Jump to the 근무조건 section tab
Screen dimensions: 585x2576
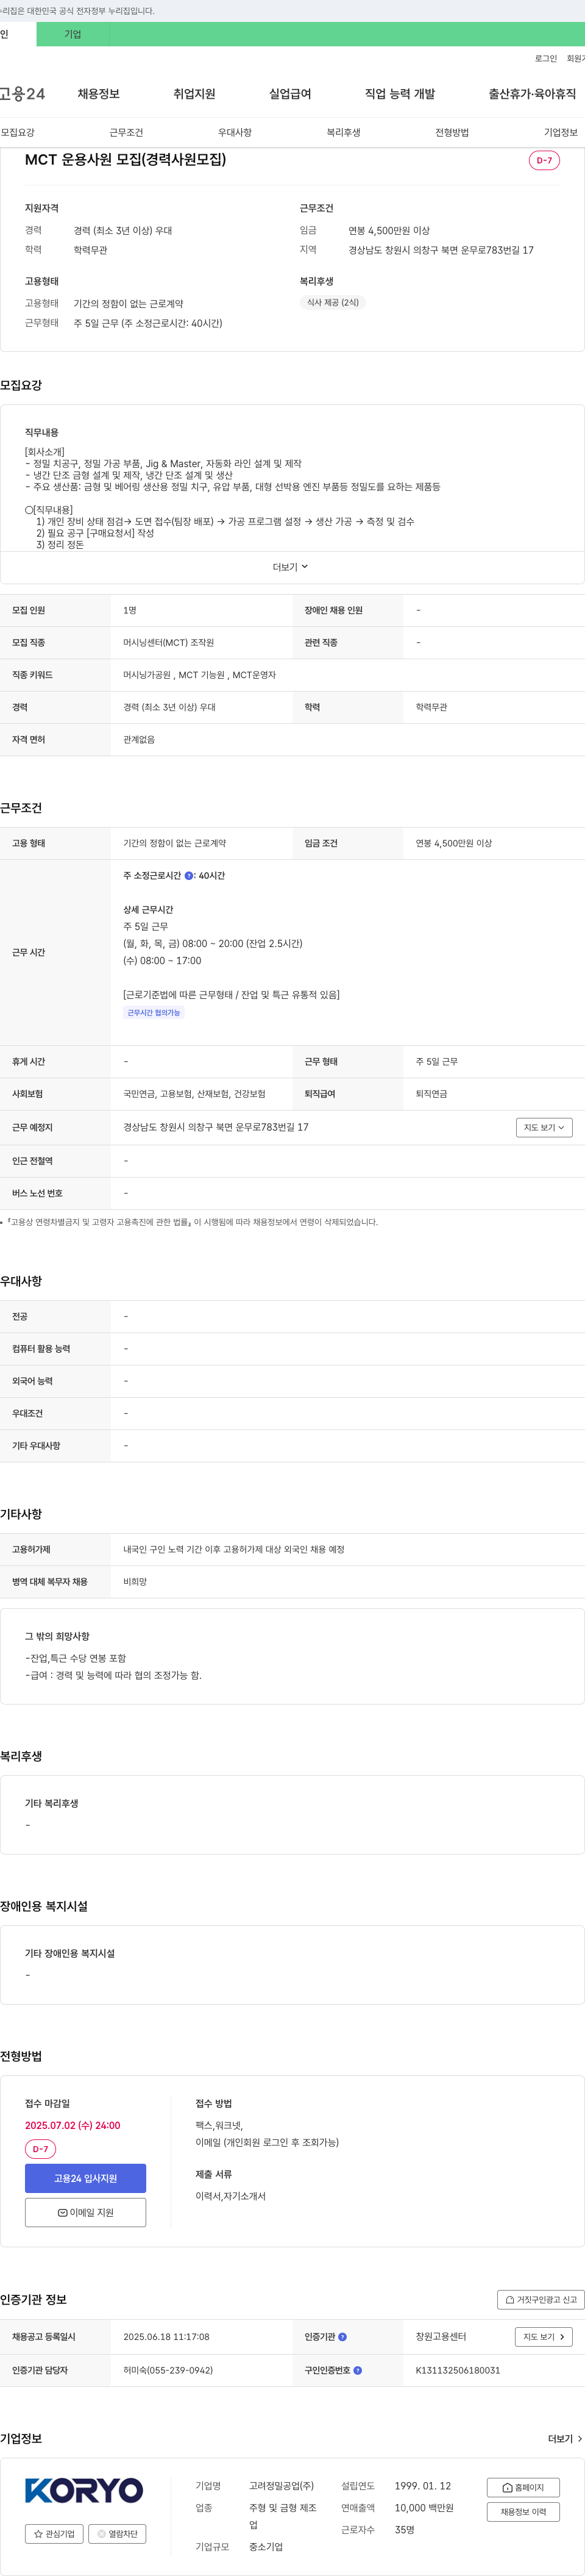point(126,133)
